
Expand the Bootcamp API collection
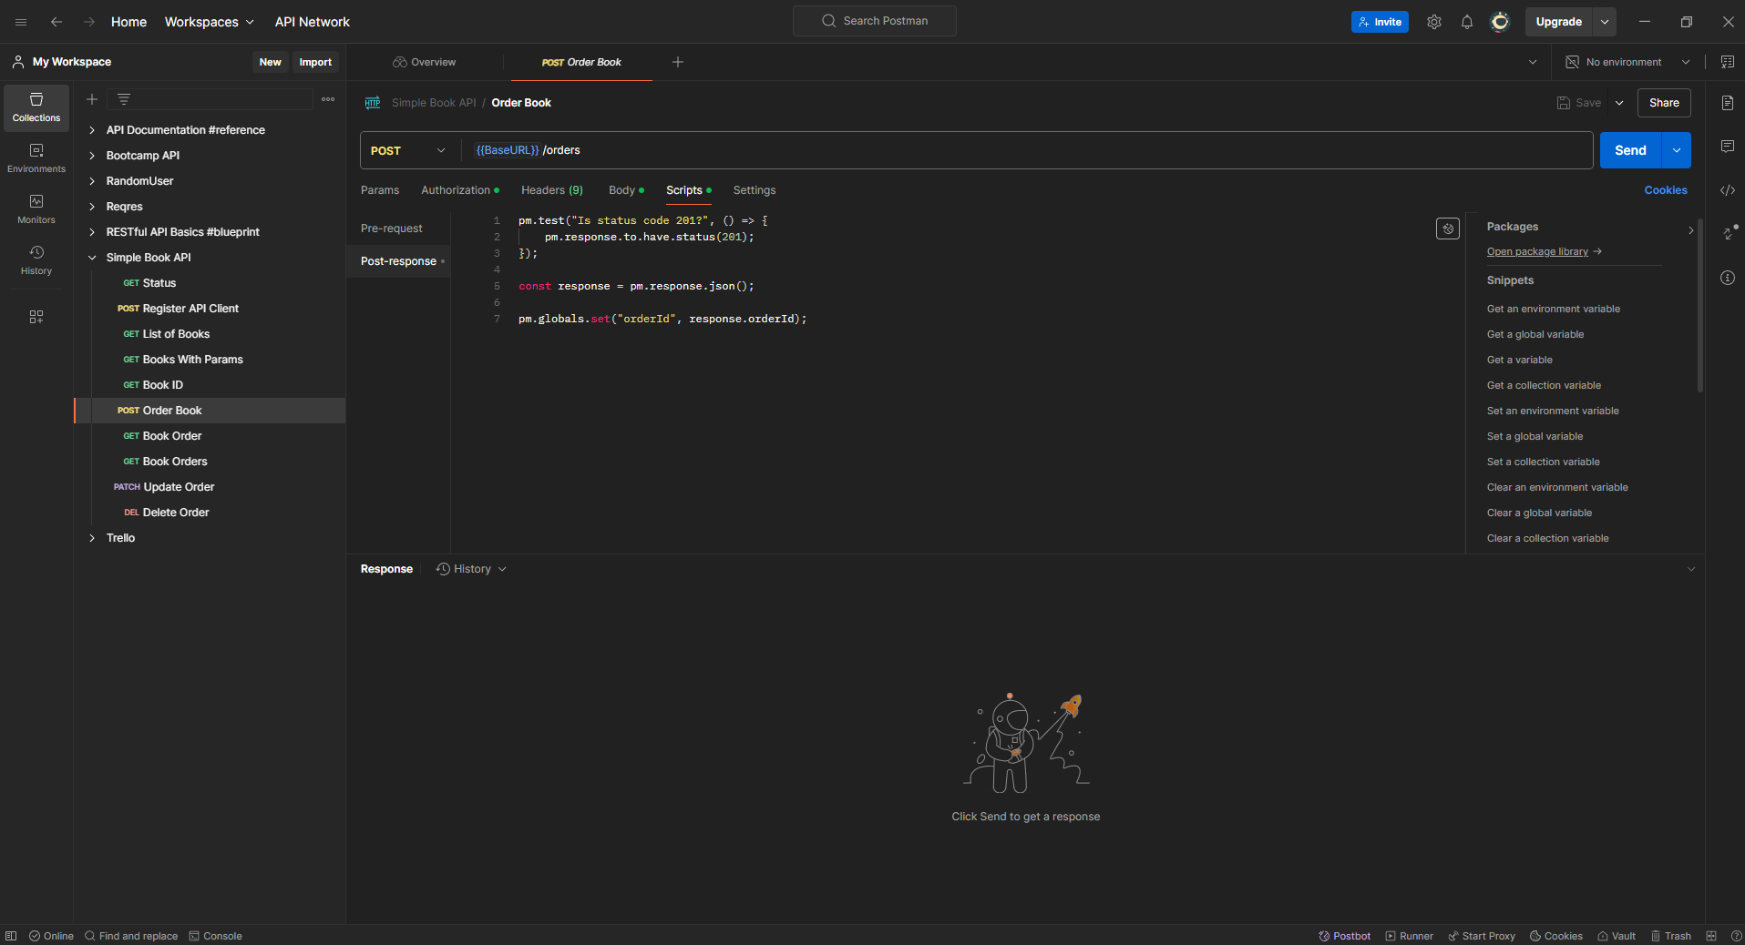[92, 156]
